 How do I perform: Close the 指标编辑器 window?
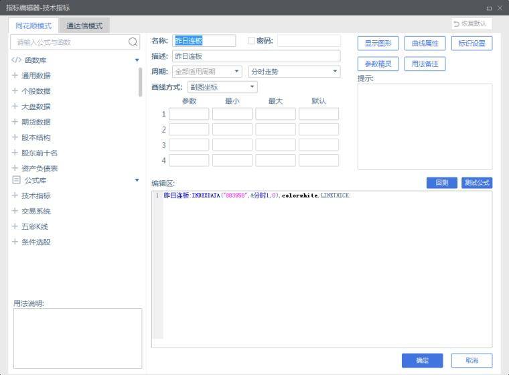[500, 8]
